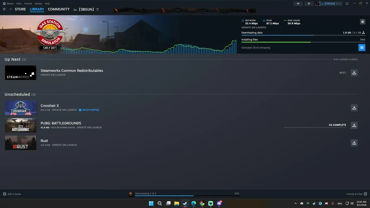
Task: Click the Estimated 08:40 remaining text
Action: click(256, 48)
